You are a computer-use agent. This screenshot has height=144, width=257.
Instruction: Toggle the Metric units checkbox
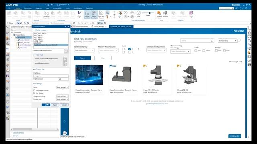[204, 50]
